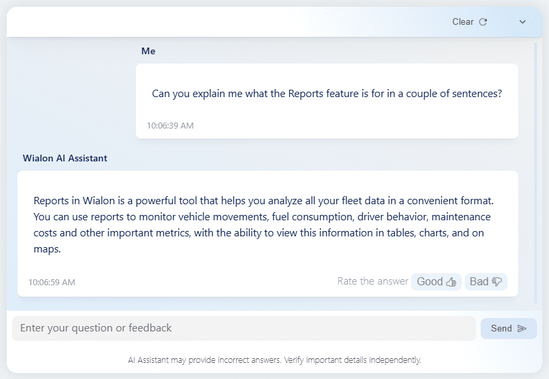The width and height of the screenshot is (549, 379).
Task: Collapse the chat panel with the chevron
Action: (522, 21)
